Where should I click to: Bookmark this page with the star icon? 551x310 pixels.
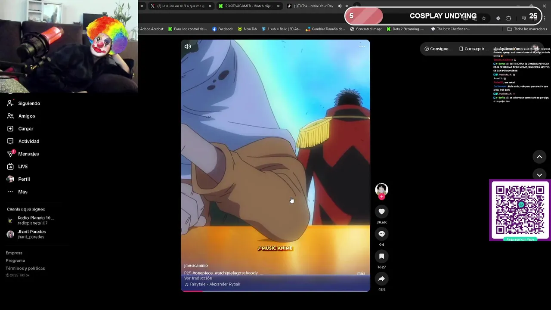[484, 18]
